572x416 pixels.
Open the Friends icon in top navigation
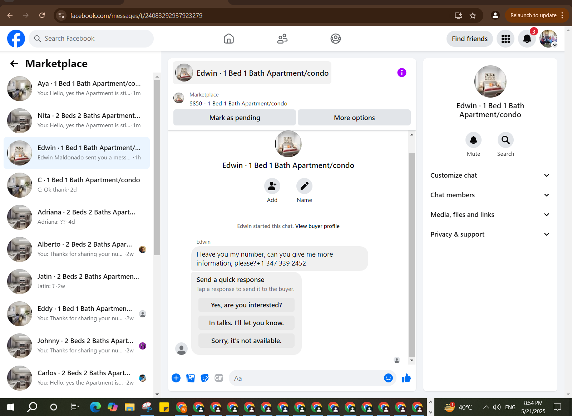(x=282, y=39)
